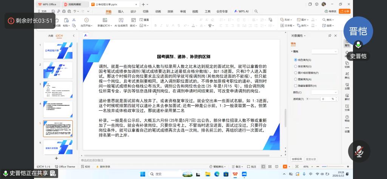Open the 素材 materials sidebar icon
This screenshot has height=179, width=387.
[x=347, y=97]
